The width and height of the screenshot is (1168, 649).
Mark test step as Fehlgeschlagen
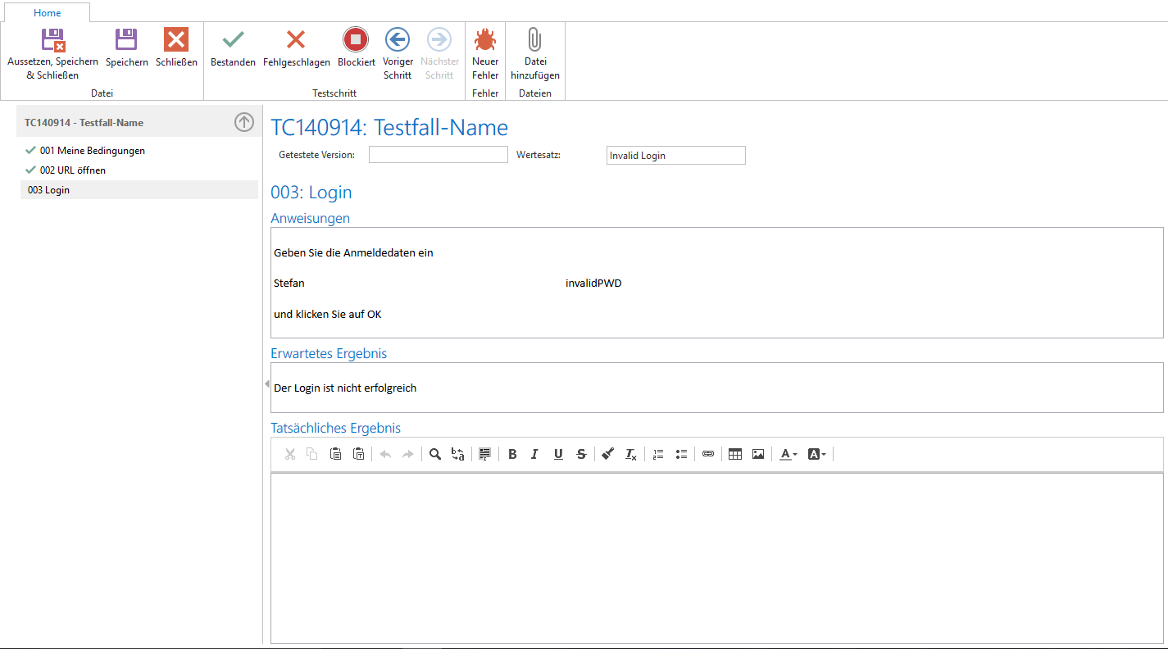(x=296, y=39)
